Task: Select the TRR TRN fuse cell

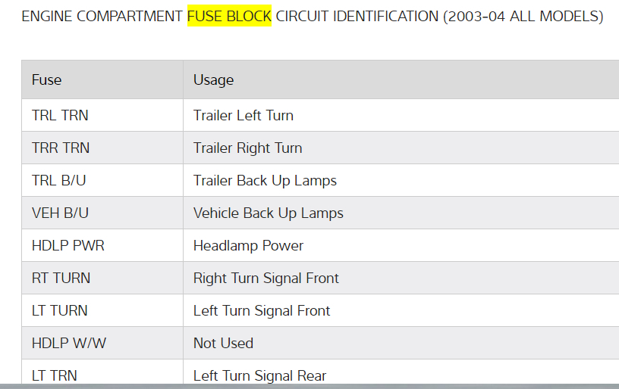Action: [x=61, y=148]
